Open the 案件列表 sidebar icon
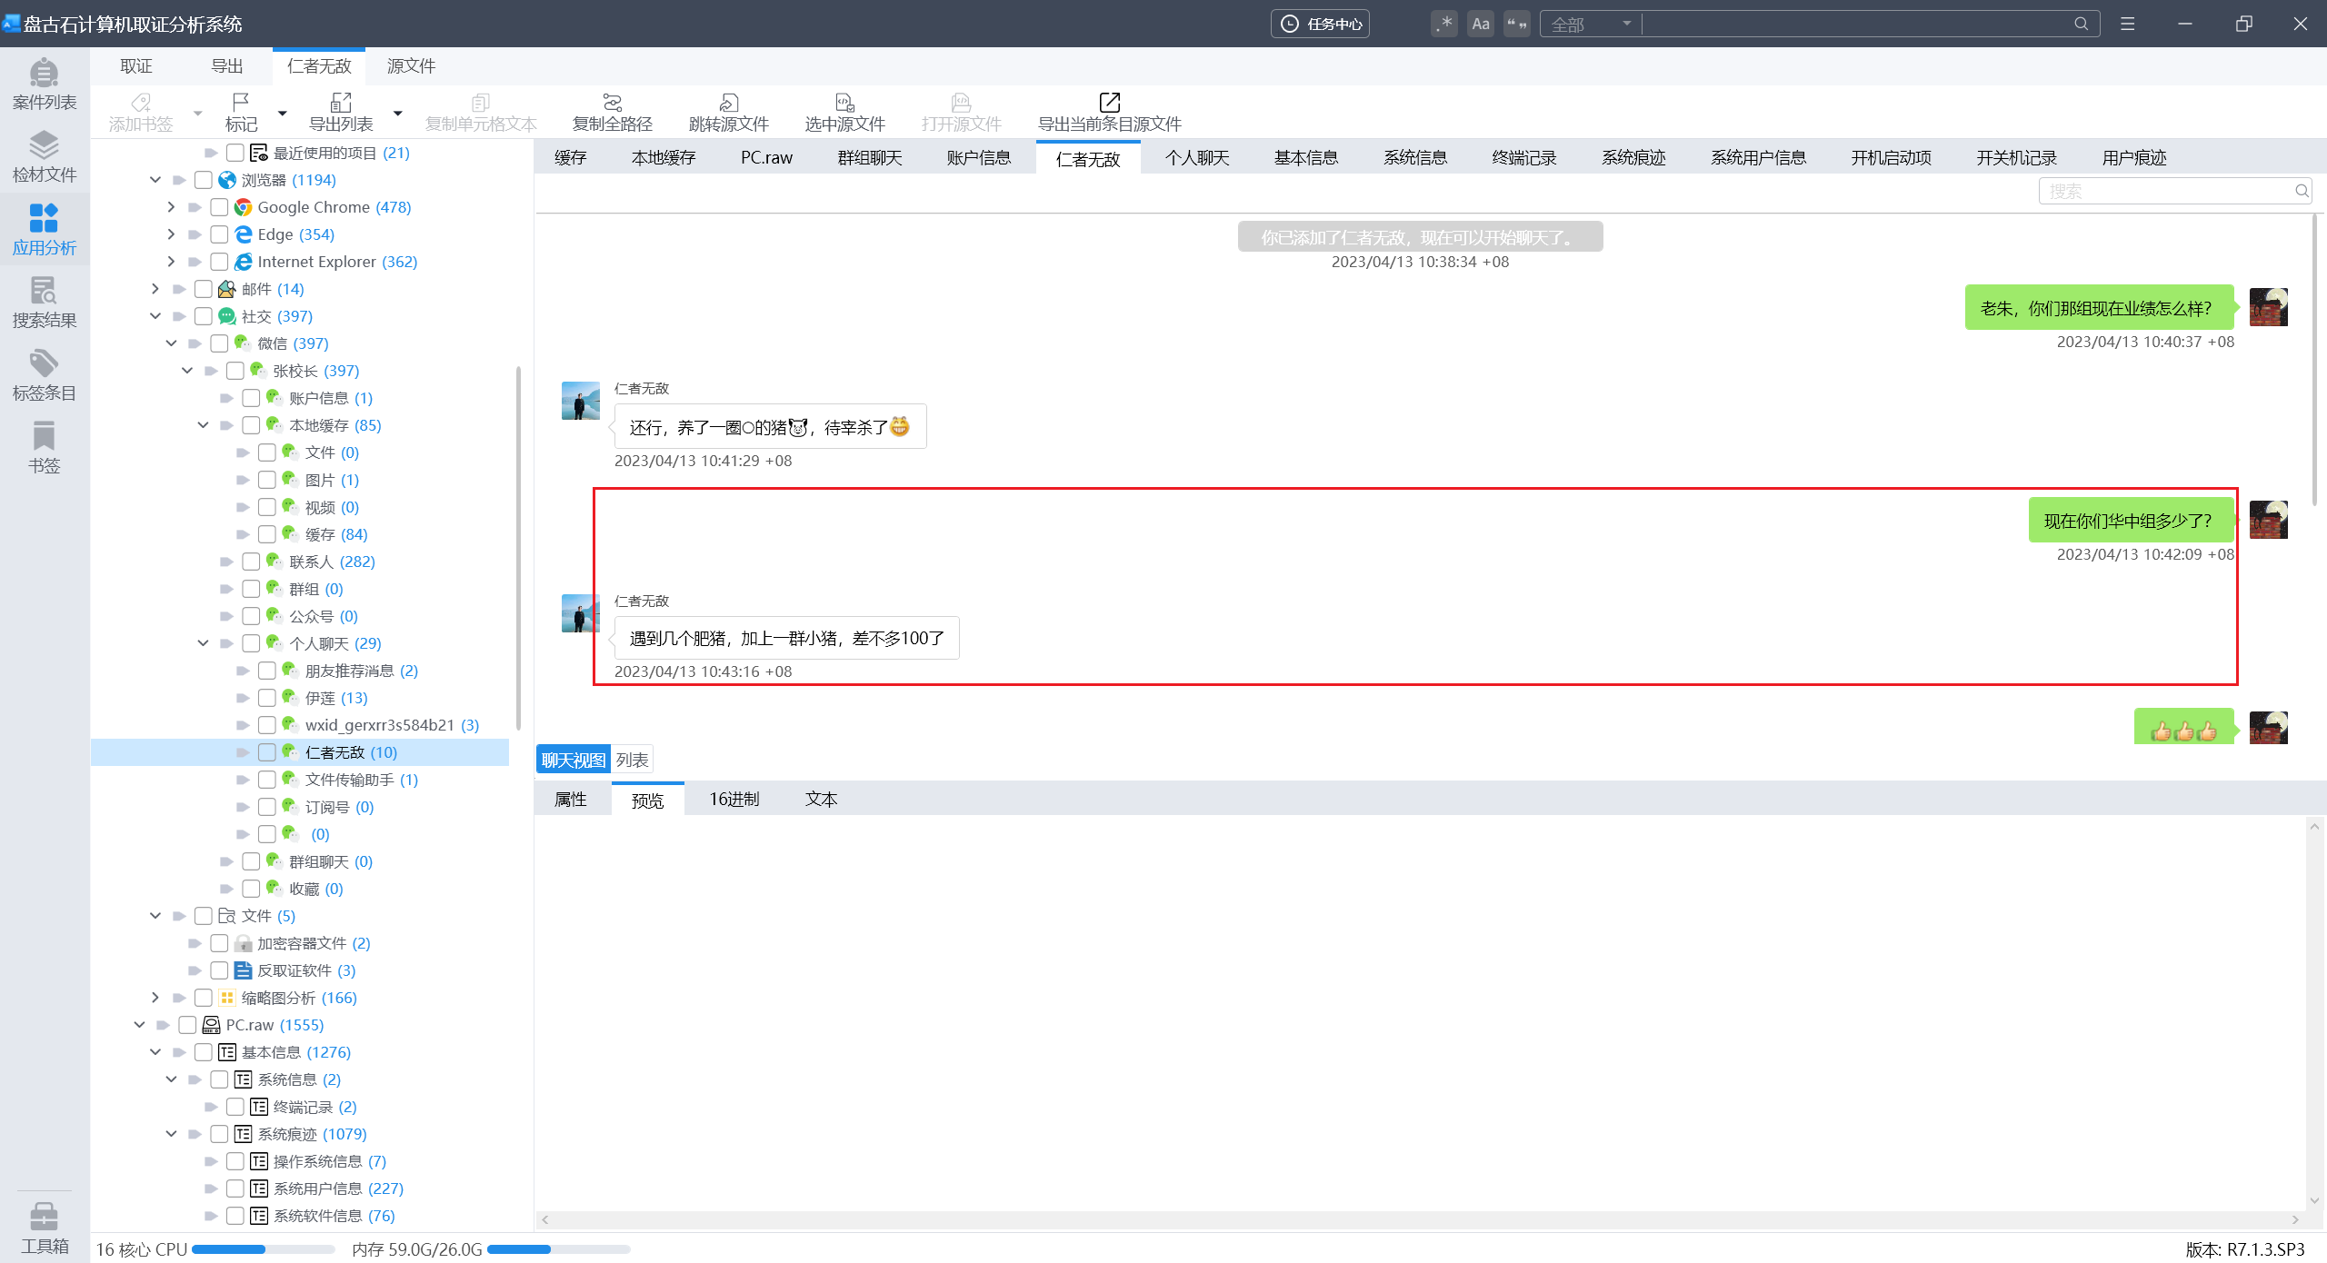Screen dimensions: 2327x1263 coord(44,84)
